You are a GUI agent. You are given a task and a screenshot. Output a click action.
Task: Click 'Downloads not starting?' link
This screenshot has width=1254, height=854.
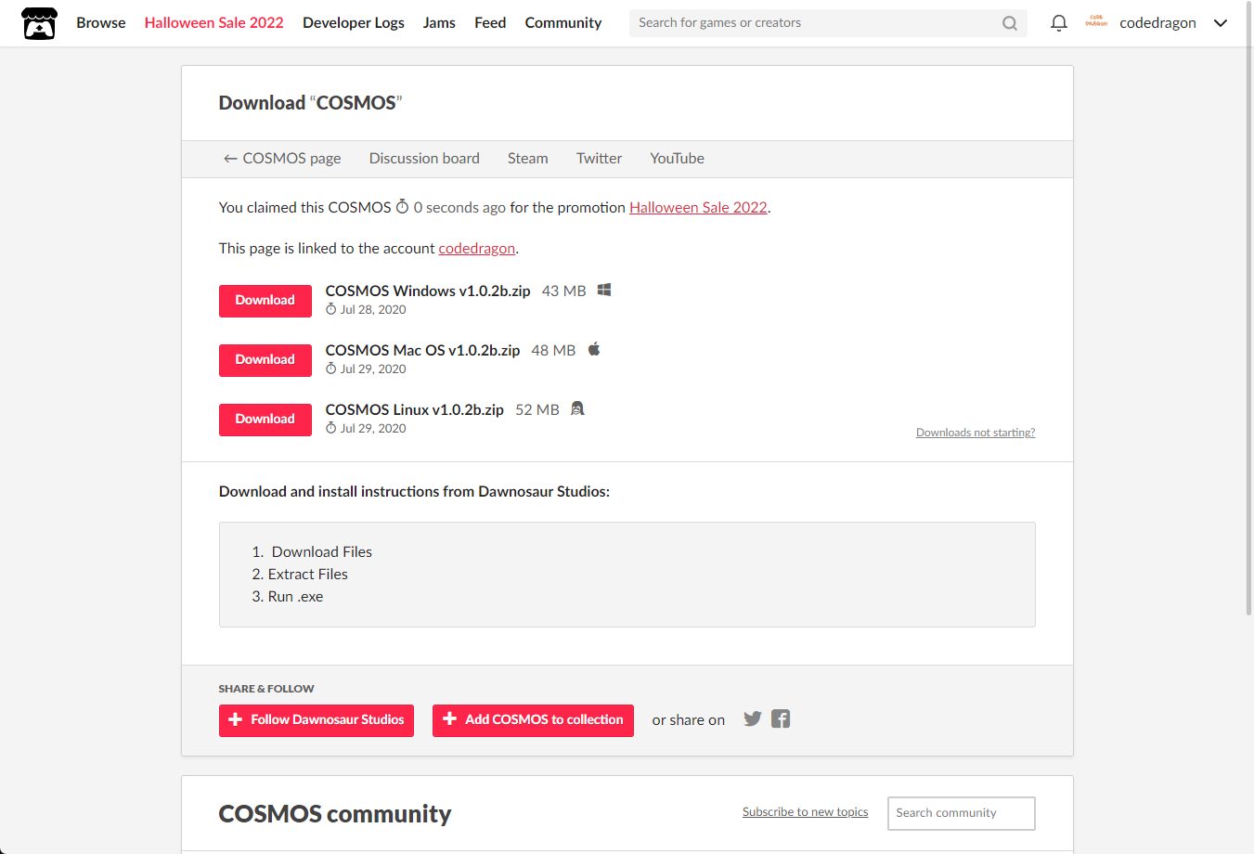pos(976,433)
